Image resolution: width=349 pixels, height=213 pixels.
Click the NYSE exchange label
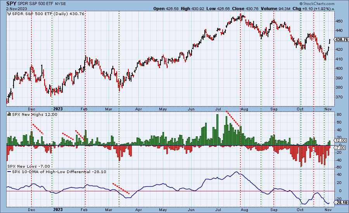(x=60, y=4)
